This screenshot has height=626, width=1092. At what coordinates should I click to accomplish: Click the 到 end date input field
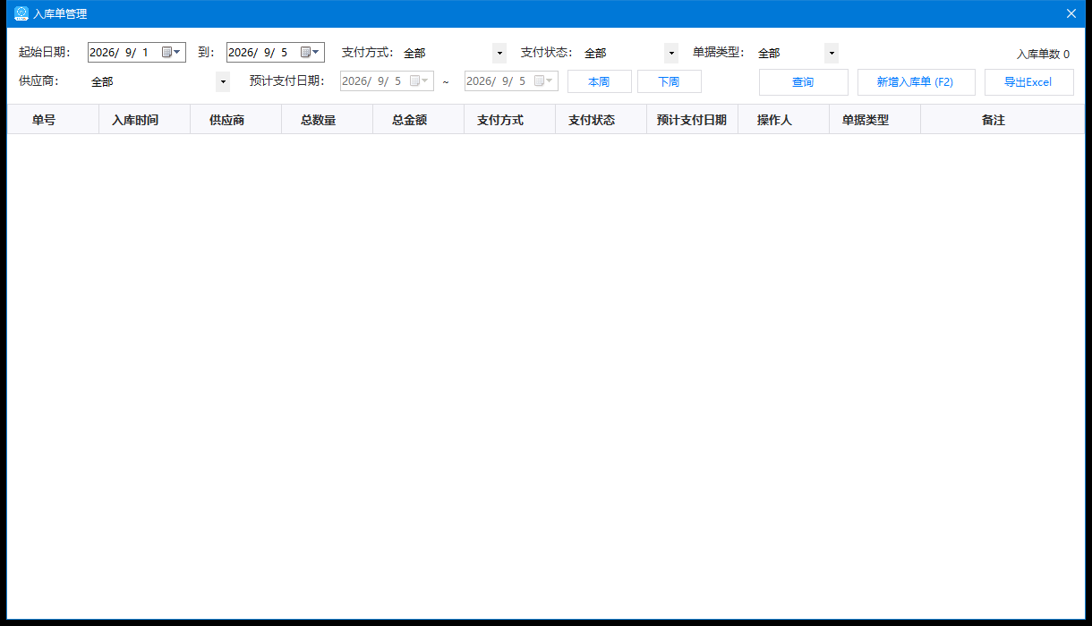click(x=276, y=53)
